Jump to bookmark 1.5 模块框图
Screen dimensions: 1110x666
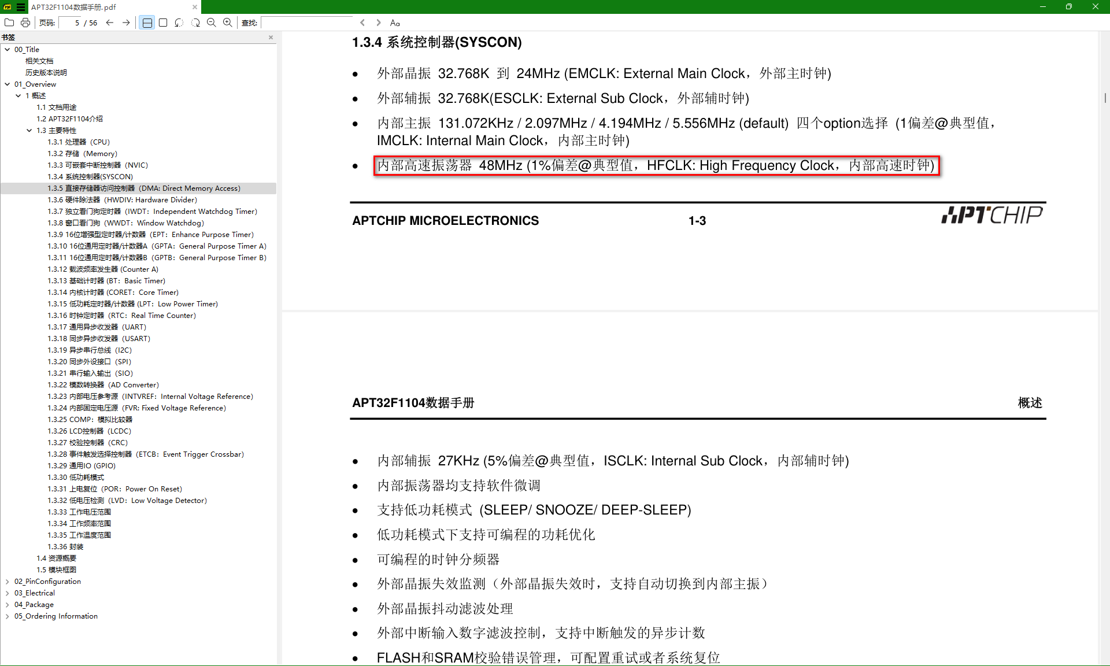coord(56,570)
